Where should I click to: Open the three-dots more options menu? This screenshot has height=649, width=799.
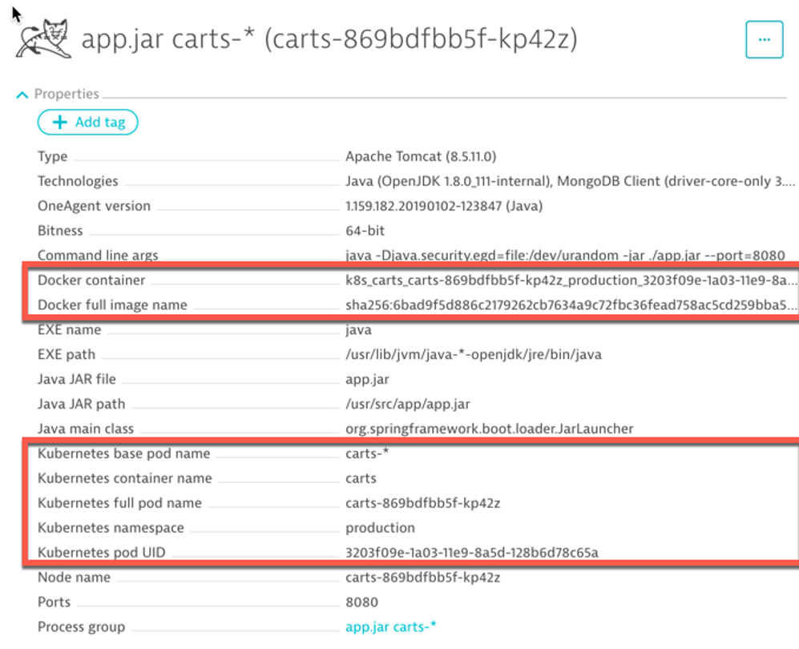coord(764,40)
